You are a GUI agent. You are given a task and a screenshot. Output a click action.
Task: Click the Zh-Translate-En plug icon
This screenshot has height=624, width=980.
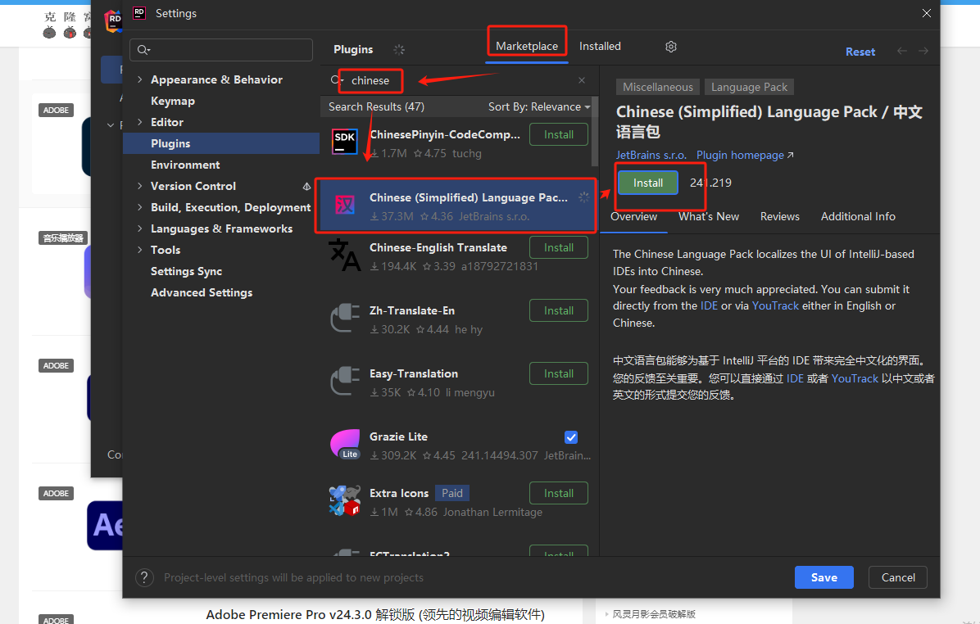click(344, 317)
